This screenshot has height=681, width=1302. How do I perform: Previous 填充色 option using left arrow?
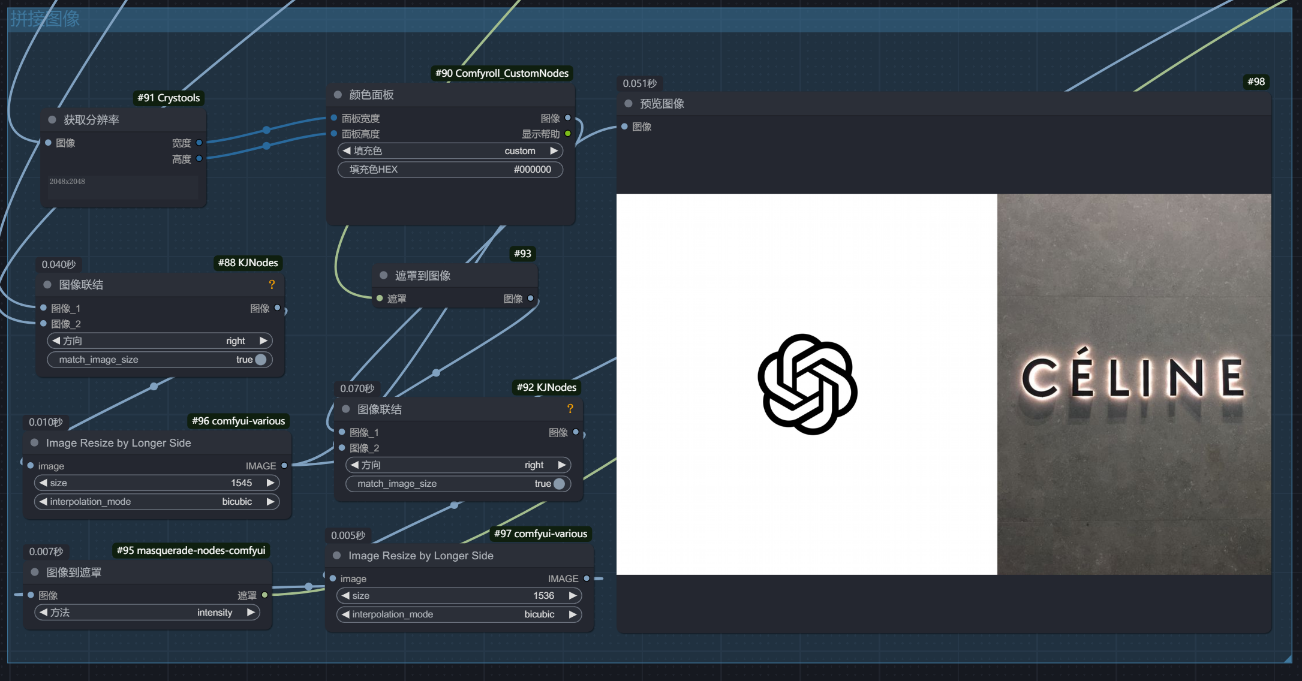point(347,151)
